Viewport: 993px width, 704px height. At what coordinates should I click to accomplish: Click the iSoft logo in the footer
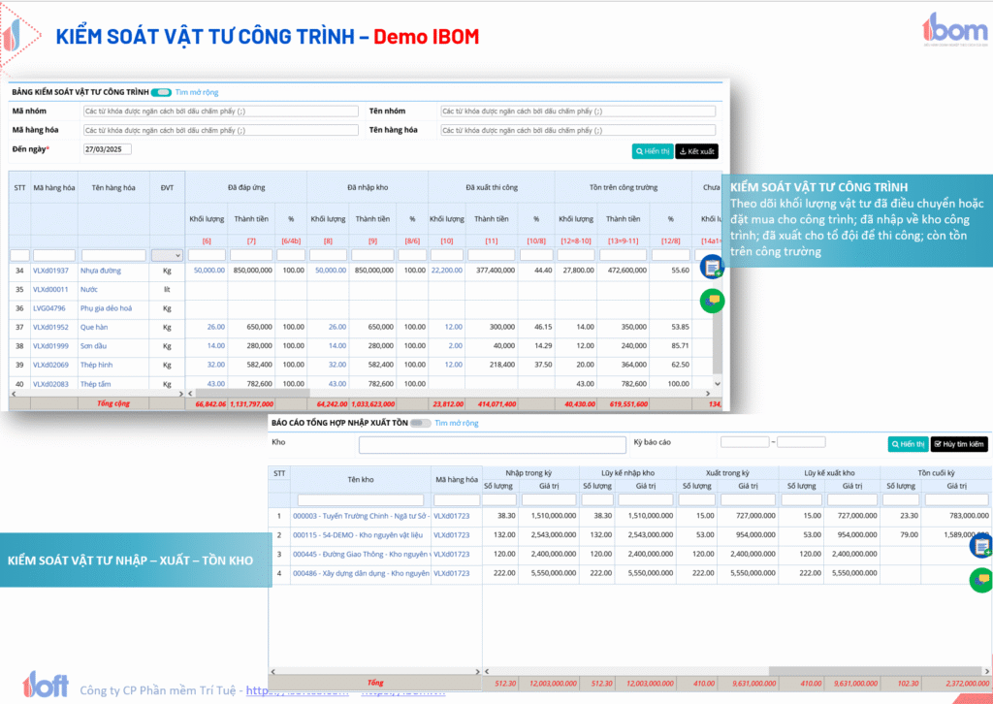coord(46,685)
